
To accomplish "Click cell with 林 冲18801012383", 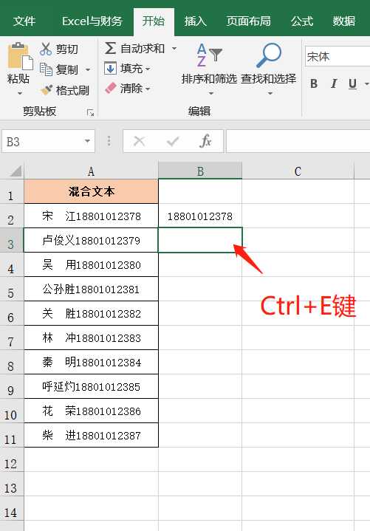I will [91, 338].
